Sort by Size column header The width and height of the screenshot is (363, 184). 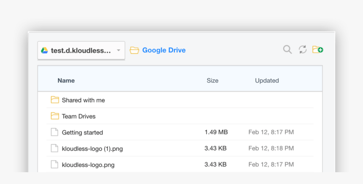[x=212, y=80]
